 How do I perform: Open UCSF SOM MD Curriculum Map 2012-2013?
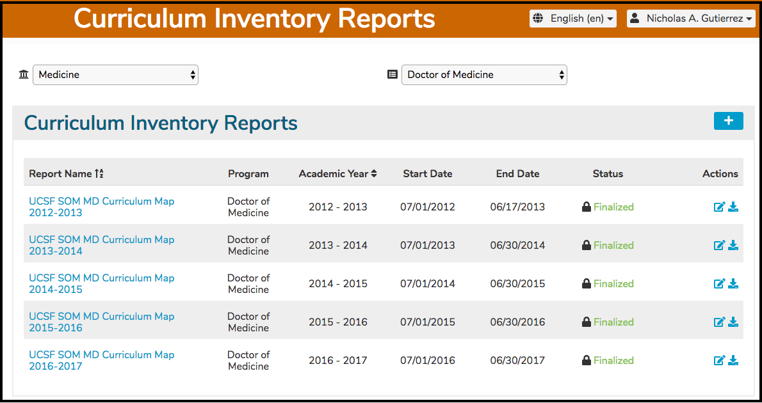[x=102, y=207]
